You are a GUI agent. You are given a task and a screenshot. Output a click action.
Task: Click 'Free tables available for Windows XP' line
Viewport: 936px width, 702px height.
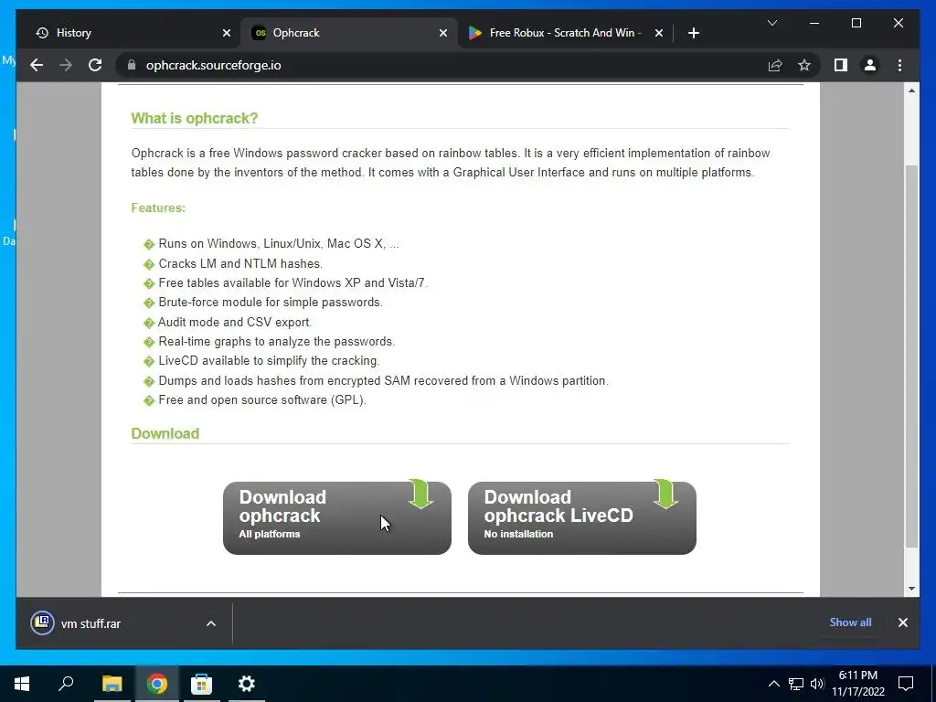[x=293, y=283]
